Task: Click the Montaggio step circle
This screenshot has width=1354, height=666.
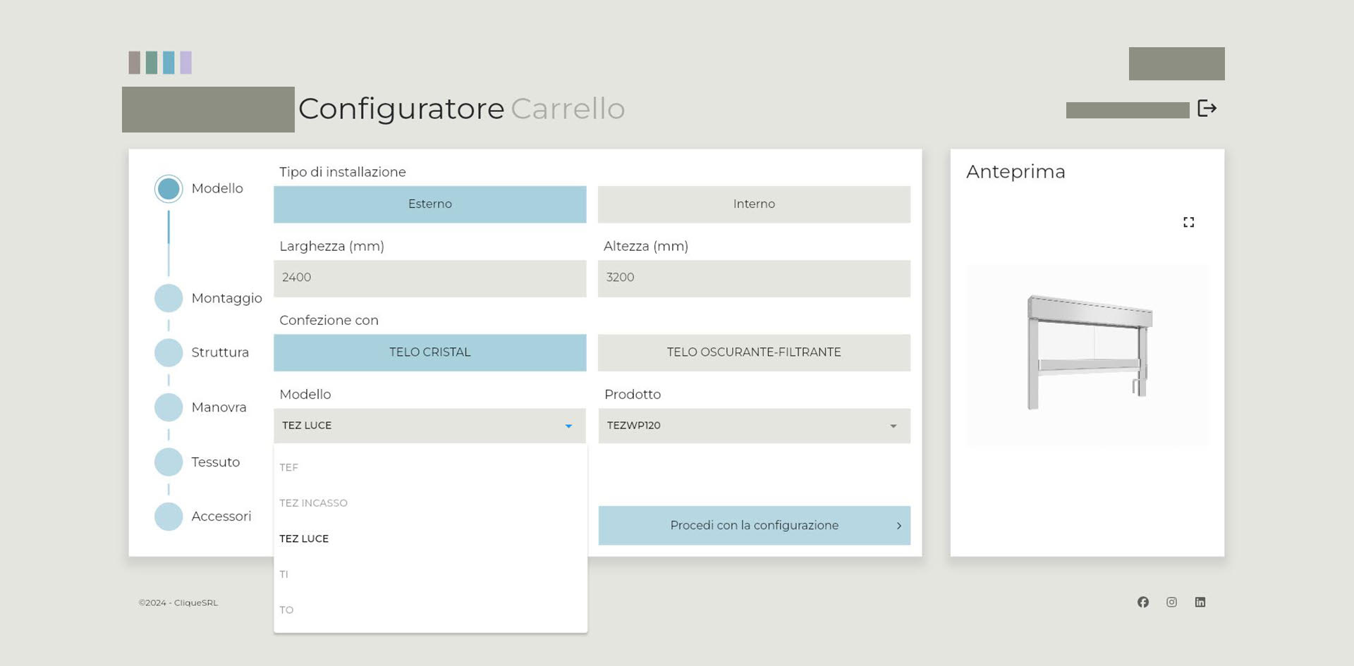Action: [169, 298]
